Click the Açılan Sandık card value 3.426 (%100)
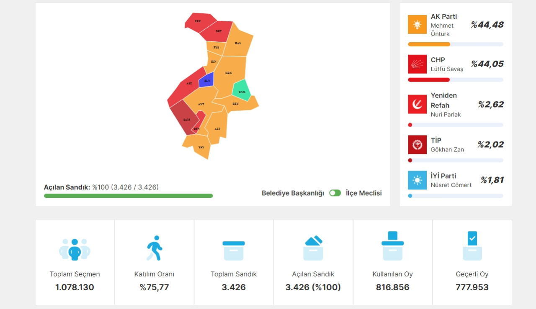Image resolution: width=536 pixels, height=309 pixels. [313, 287]
